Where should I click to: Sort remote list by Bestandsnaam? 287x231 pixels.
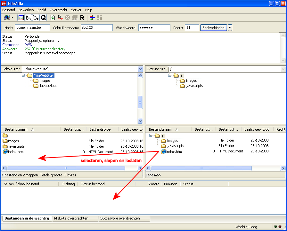click(x=160, y=129)
